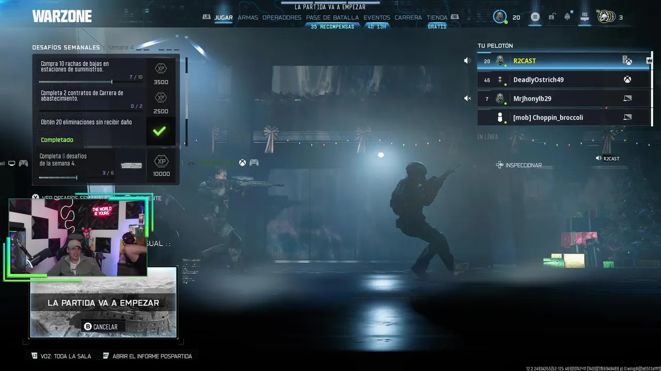
Task: Click the squad list scrollbar
Action: pos(652,89)
